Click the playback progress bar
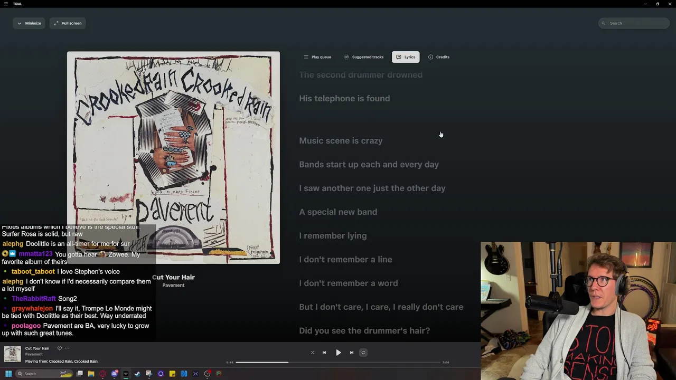This screenshot has height=380, width=676. pos(338,363)
